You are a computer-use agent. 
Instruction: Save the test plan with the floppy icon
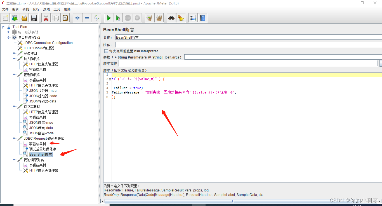34,18
